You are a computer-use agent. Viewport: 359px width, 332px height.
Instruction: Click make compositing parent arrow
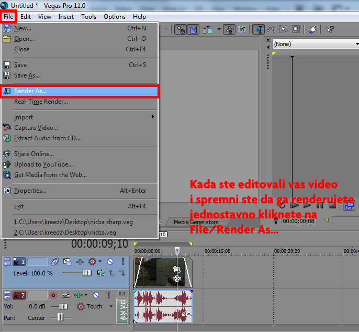pyautogui.click(x=112, y=273)
